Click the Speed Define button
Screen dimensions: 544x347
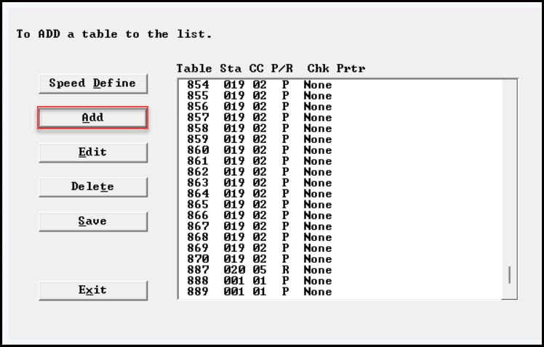tap(92, 83)
